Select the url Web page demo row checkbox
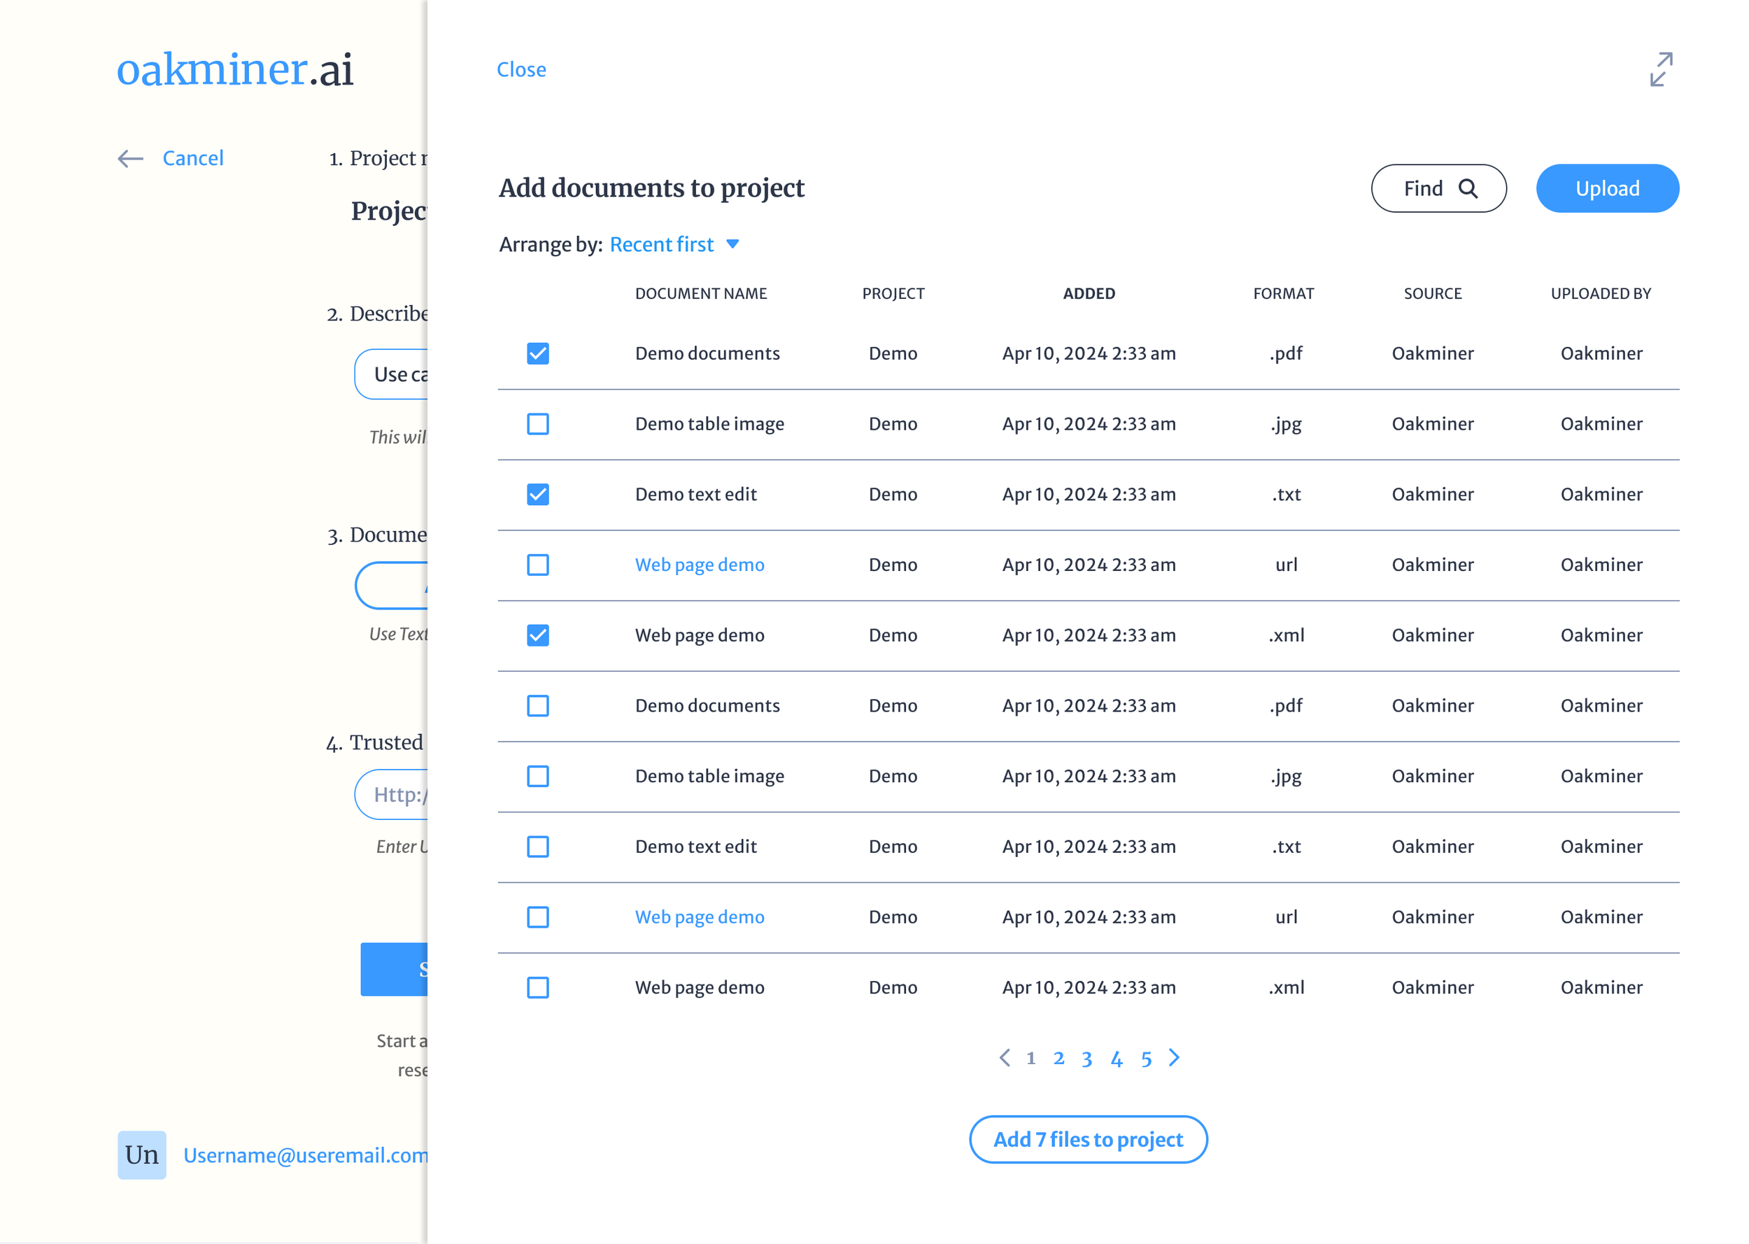Screen dimensions: 1749x1244 pos(538,565)
